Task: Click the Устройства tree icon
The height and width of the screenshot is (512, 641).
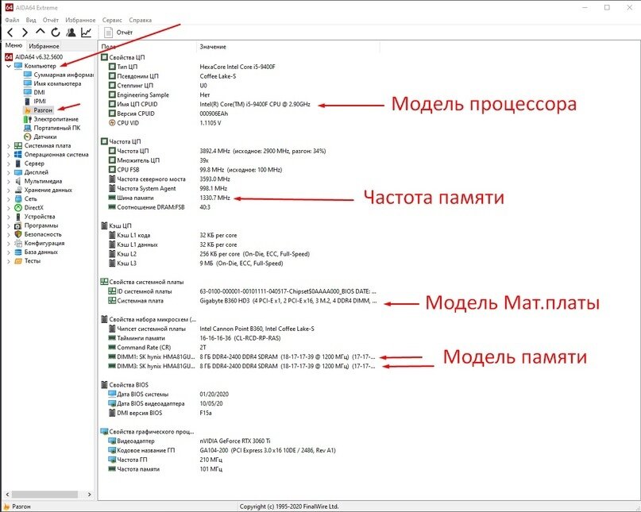Action: pos(18,217)
